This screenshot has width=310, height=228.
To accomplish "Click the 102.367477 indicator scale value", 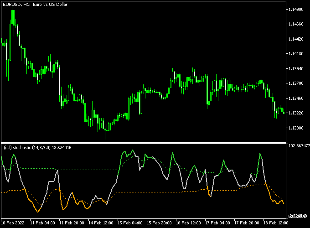I will (x=297, y=146).
